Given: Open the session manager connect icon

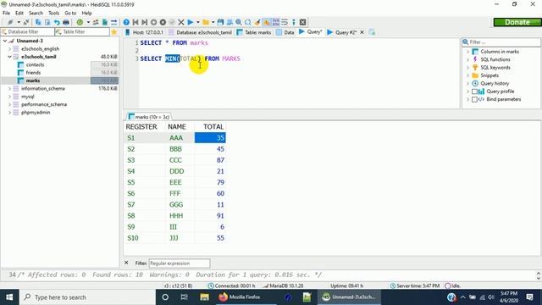Looking at the screenshot, I should click(x=10, y=22).
